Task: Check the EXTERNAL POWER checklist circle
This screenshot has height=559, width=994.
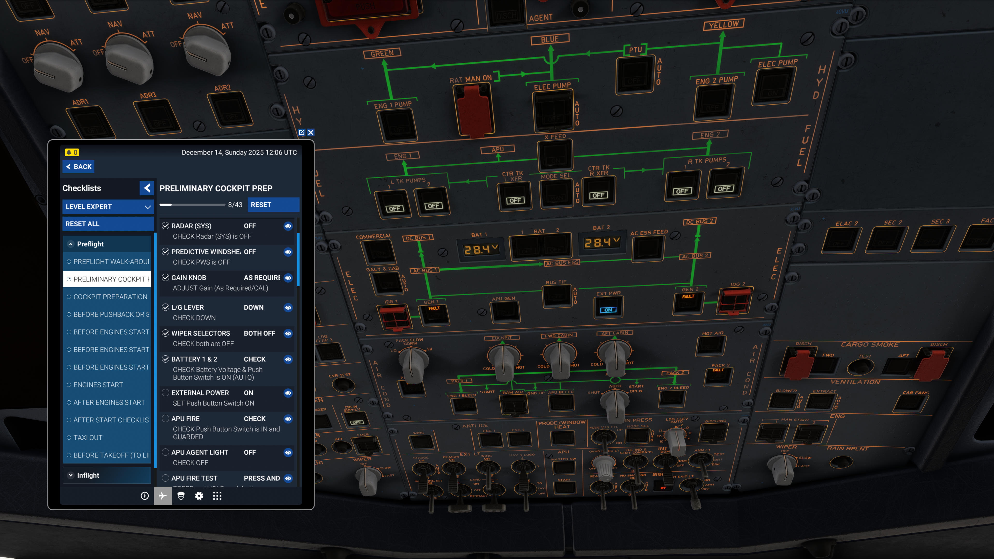Action: (166, 393)
